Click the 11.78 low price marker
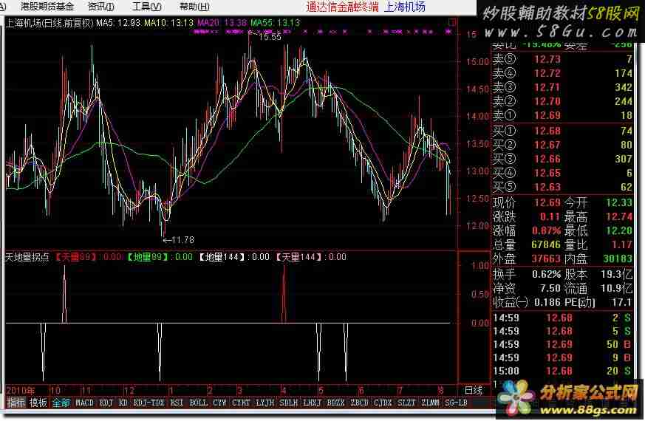 (x=182, y=240)
